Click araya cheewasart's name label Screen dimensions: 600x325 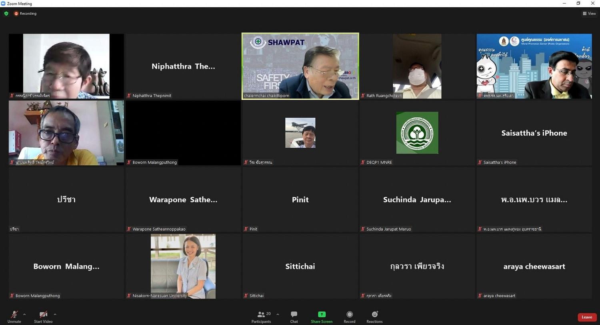(x=499, y=296)
